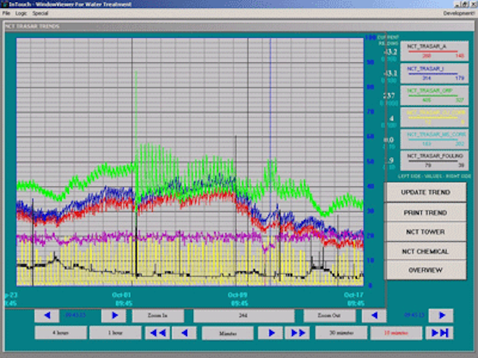Click the single left arrow beside the Minutes button

click(184, 333)
